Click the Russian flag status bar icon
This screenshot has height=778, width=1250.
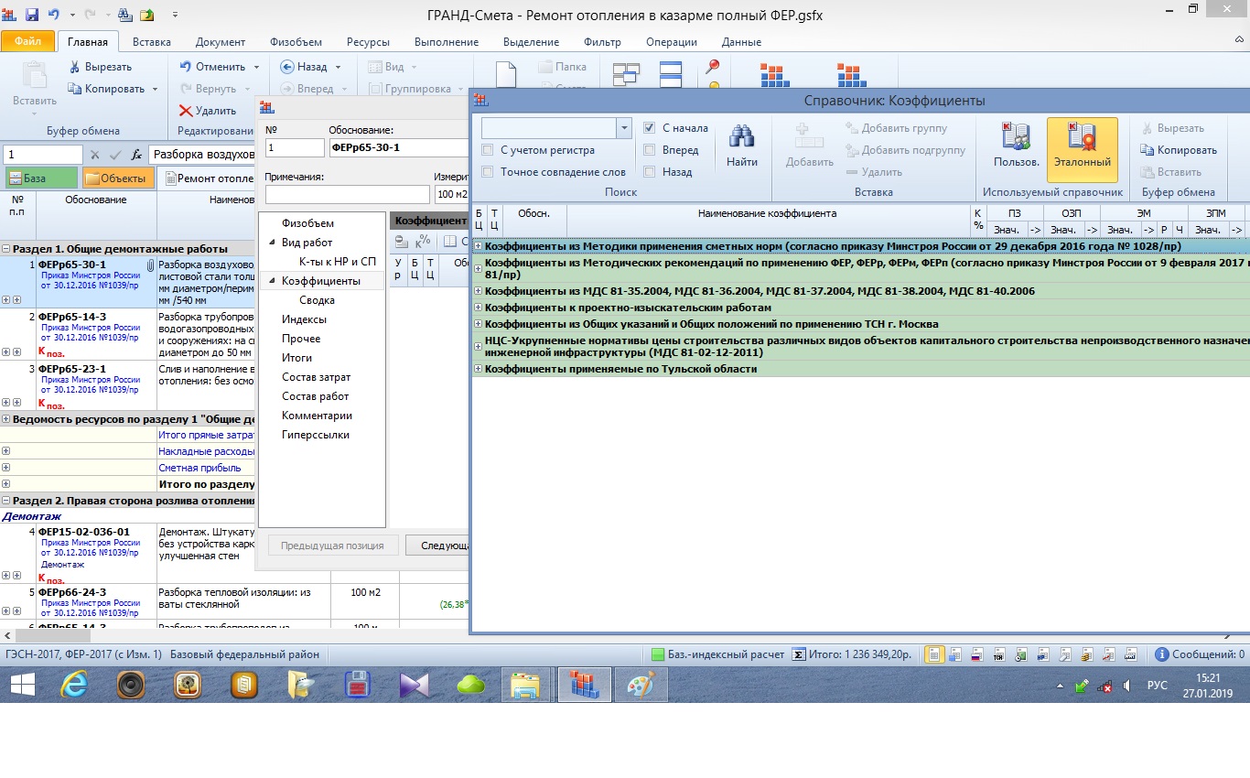coord(975,654)
